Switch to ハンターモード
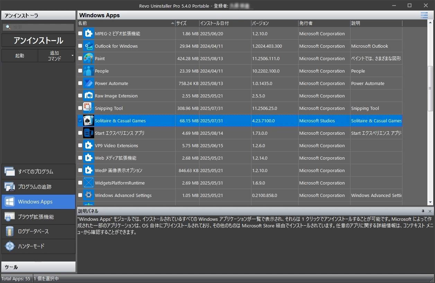The width and height of the screenshot is (435, 283). (38, 246)
